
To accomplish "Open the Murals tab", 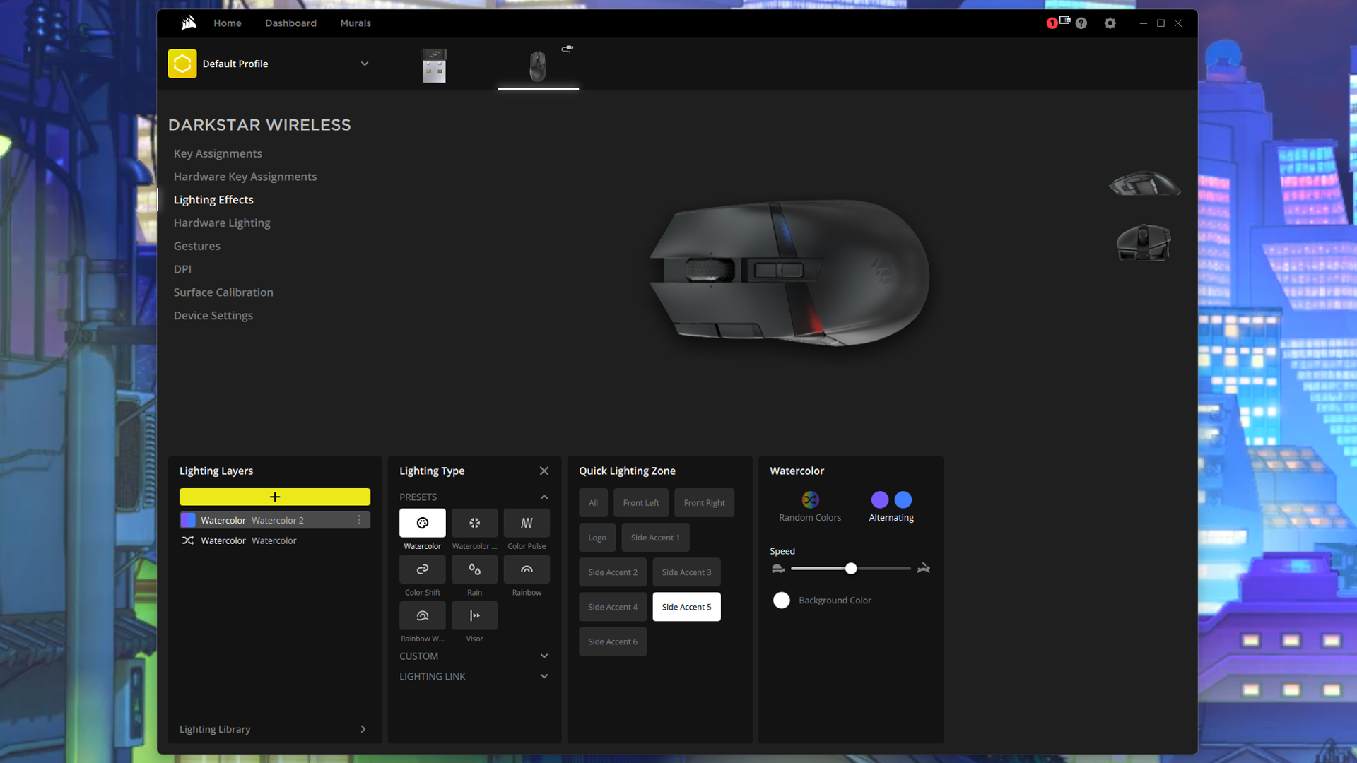I will click(x=356, y=23).
